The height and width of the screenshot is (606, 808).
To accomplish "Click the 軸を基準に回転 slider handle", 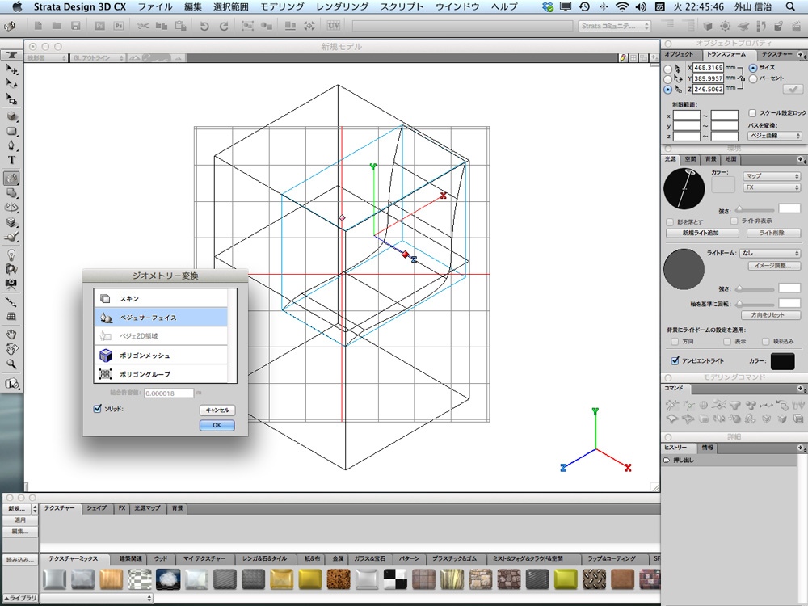I will (x=739, y=304).
